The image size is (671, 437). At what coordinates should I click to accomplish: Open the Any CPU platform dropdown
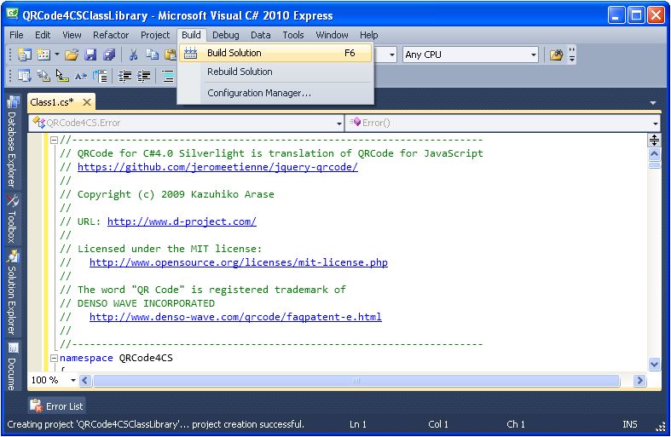click(470, 55)
